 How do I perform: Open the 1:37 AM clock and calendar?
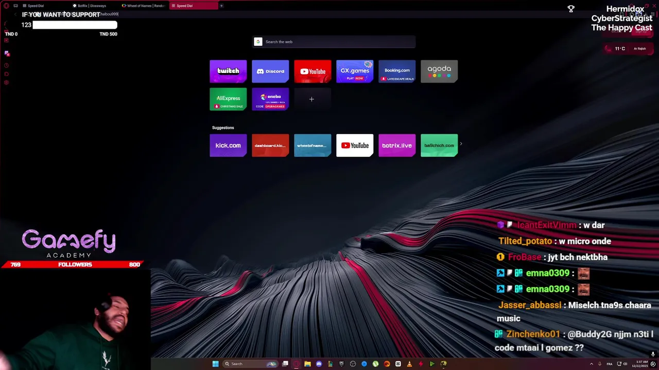click(x=639, y=364)
